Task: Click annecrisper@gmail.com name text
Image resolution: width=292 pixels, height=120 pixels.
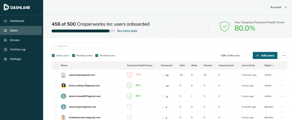Action: point(82,75)
